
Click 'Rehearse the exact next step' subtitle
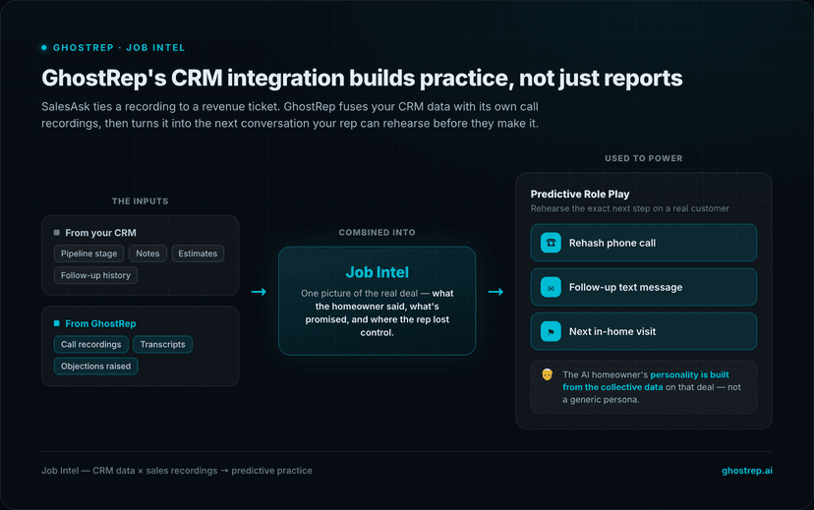(630, 208)
